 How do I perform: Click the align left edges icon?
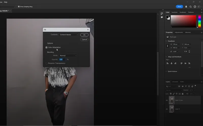pyautogui.click(x=167, y=63)
